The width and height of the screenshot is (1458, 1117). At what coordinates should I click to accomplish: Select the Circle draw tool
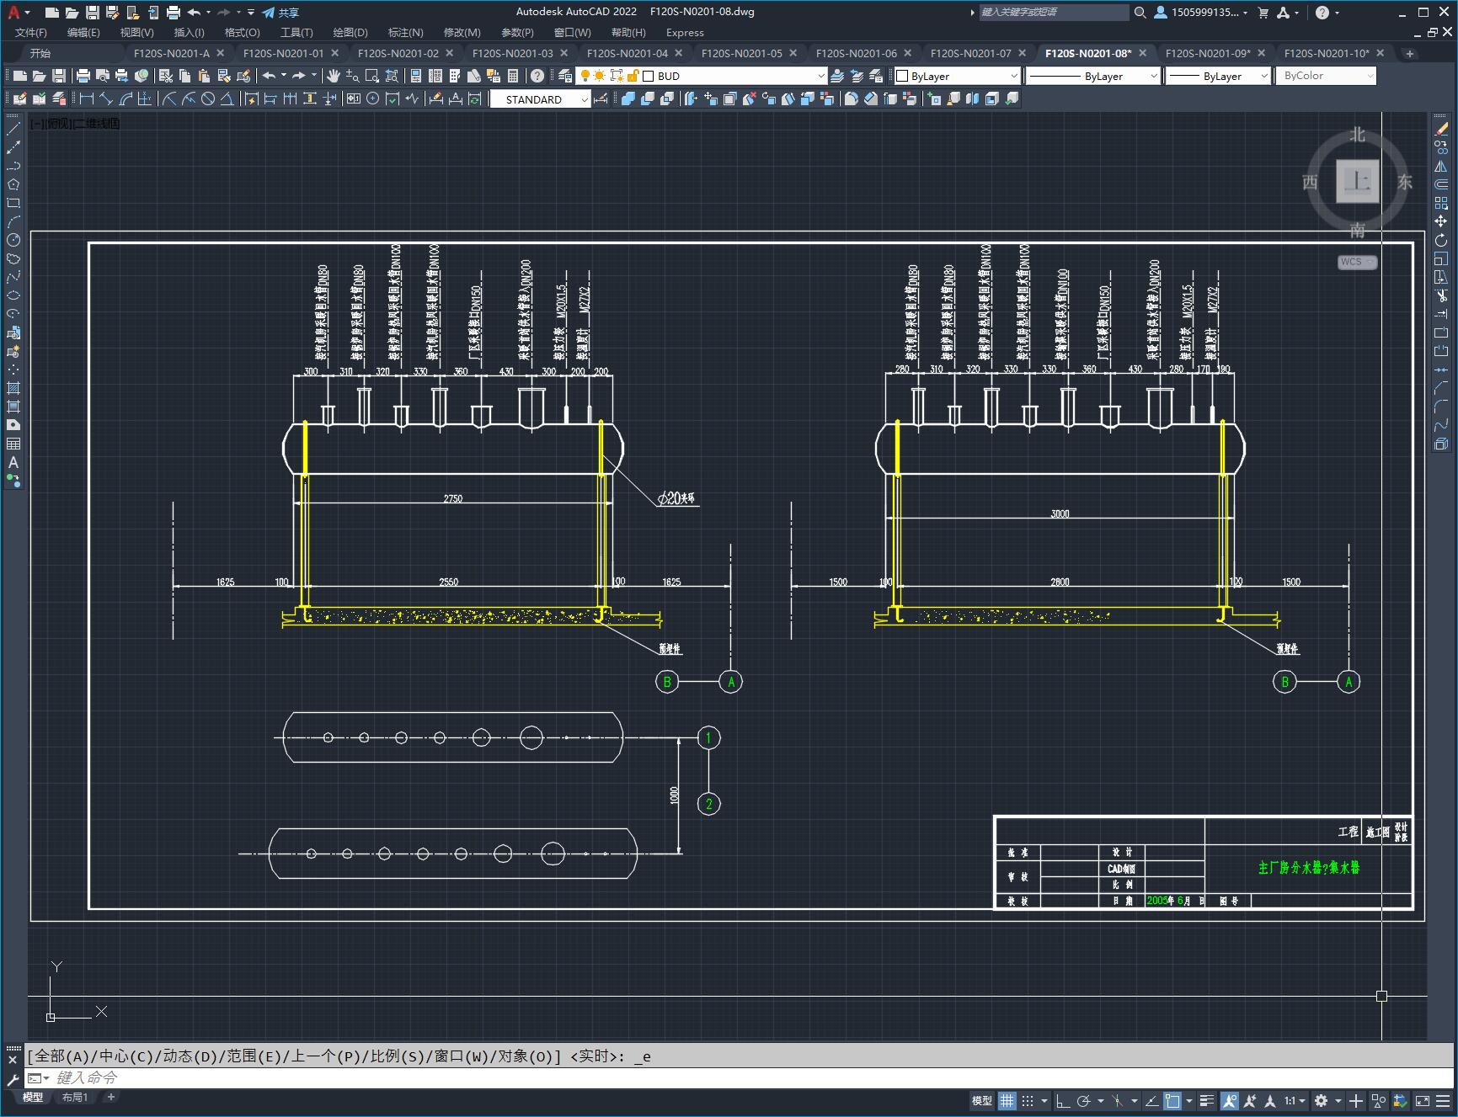point(13,240)
